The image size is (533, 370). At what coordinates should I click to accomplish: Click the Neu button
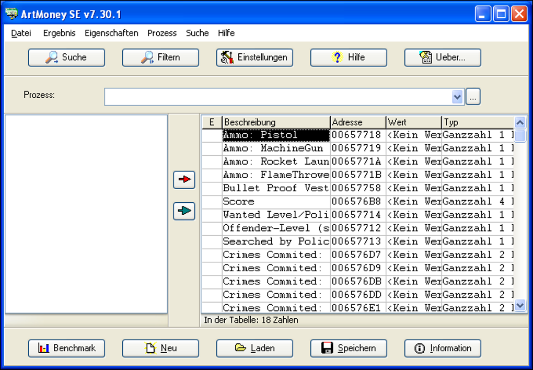[160, 348]
